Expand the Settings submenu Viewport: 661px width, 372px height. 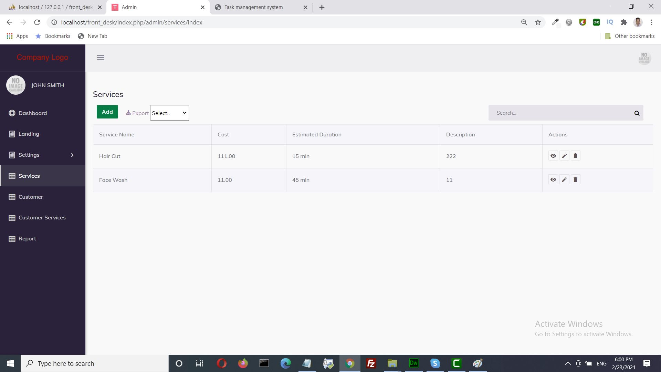tap(41, 155)
